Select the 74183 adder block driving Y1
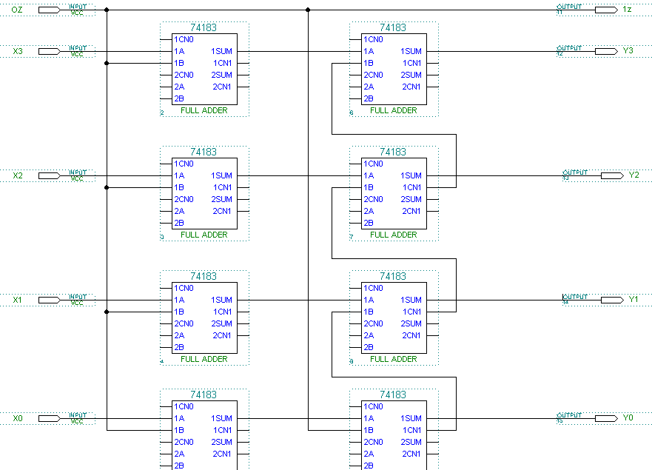The height and width of the screenshot is (470, 652). (394, 318)
